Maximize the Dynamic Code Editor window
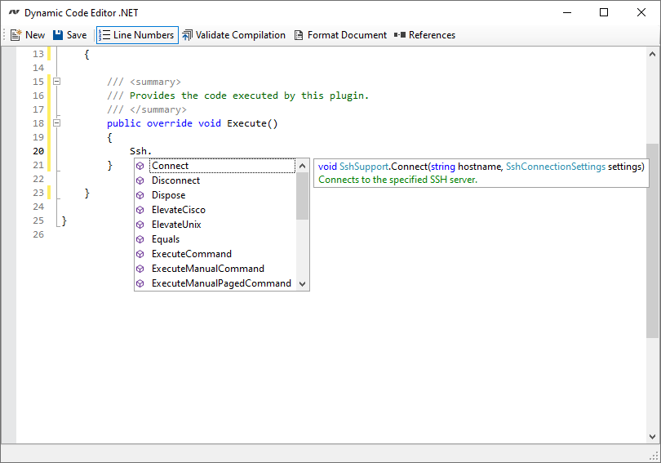661x463 pixels. coord(604,12)
